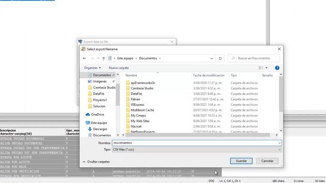Select the Navicat folder
326x183 pixels.
[x=136, y=127]
